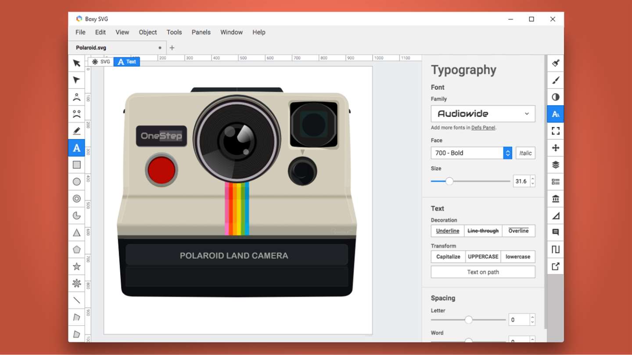Select the Line tool
This screenshot has width=632, height=355.
pyautogui.click(x=76, y=300)
